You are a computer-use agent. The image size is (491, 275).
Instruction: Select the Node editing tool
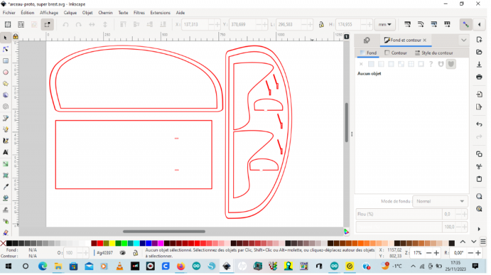click(6, 50)
